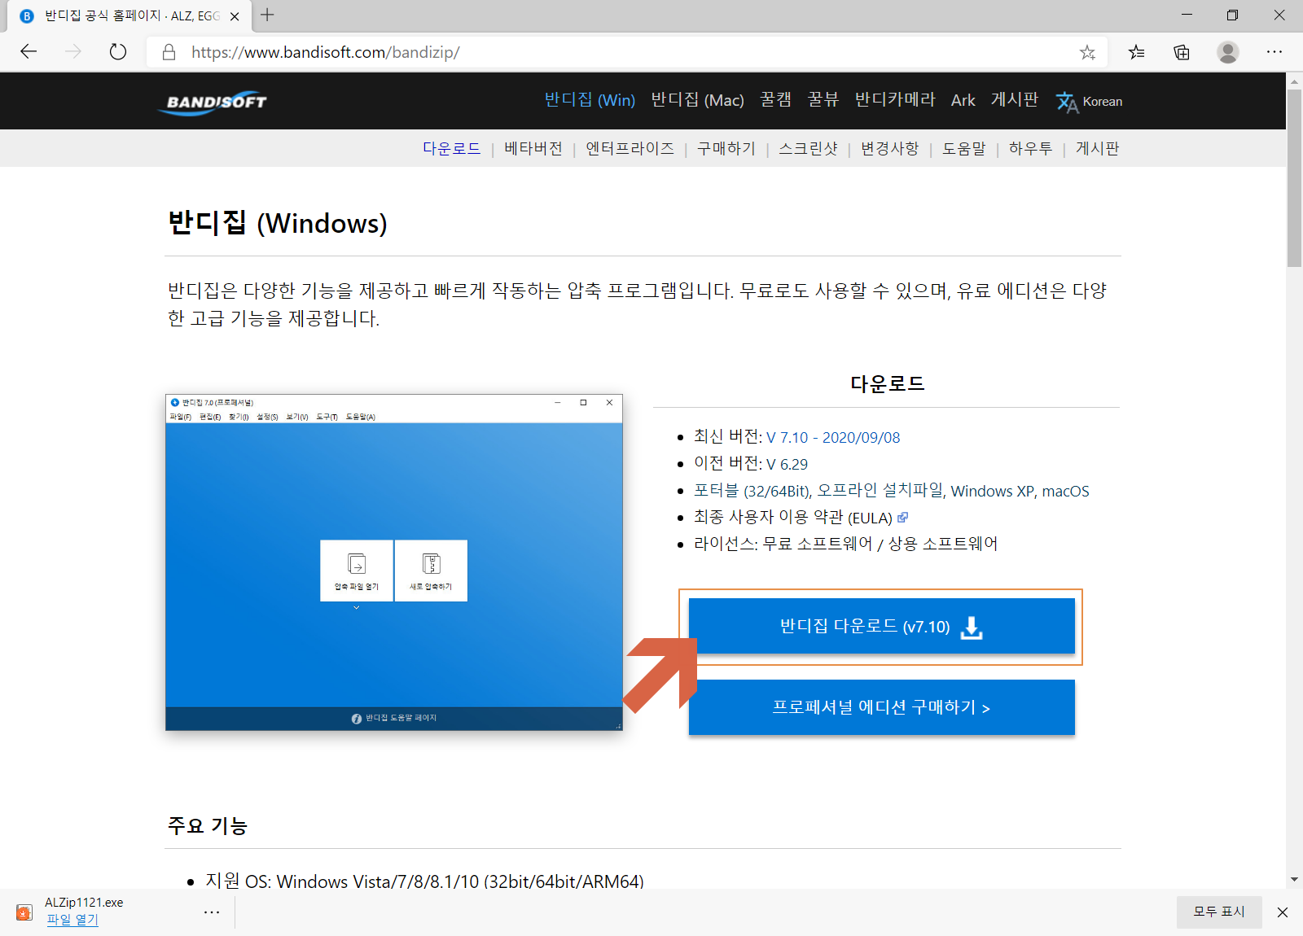Open 꿀뷰 product page
1303x936 pixels.
pyautogui.click(x=823, y=100)
